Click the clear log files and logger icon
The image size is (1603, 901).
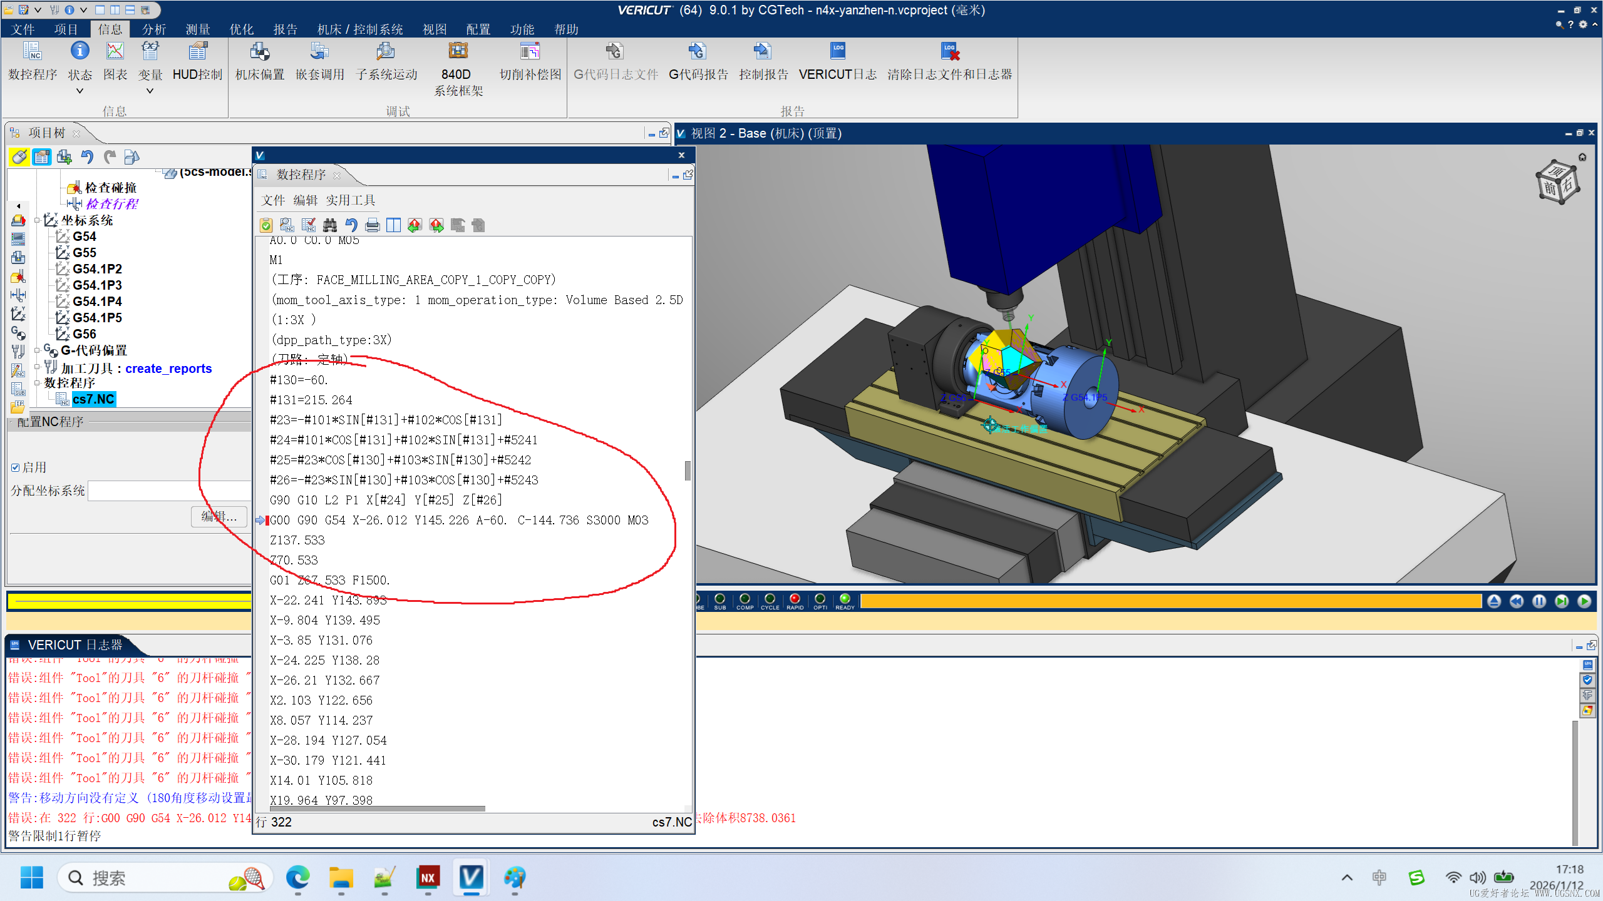[x=949, y=52]
